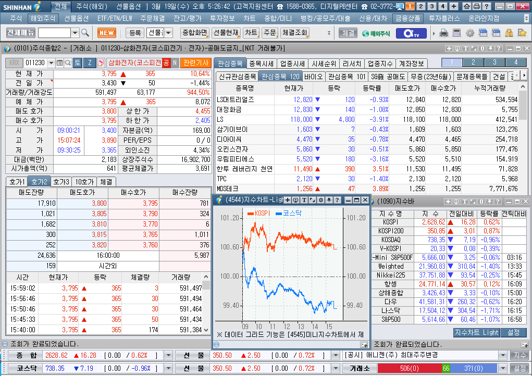Expand the menu bar overflow arrow at the right end
532x376 pixels.
[527, 18]
